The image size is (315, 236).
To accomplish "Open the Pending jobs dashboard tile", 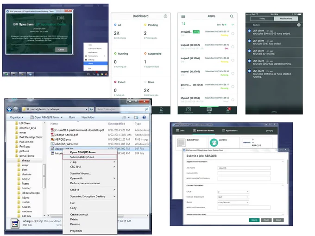I will (x=155, y=33).
